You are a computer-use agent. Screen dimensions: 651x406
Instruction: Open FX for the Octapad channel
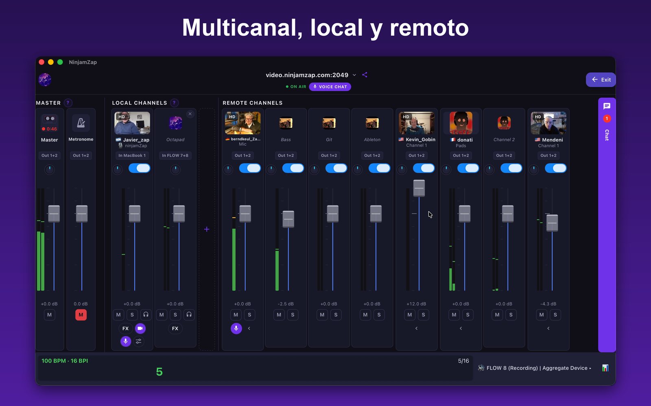tap(175, 328)
